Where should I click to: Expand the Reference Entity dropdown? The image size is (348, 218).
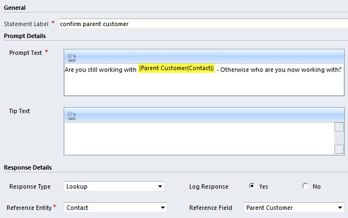click(x=115, y=208)
